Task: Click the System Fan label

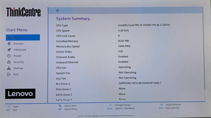Action: click(x=63, y=73)
